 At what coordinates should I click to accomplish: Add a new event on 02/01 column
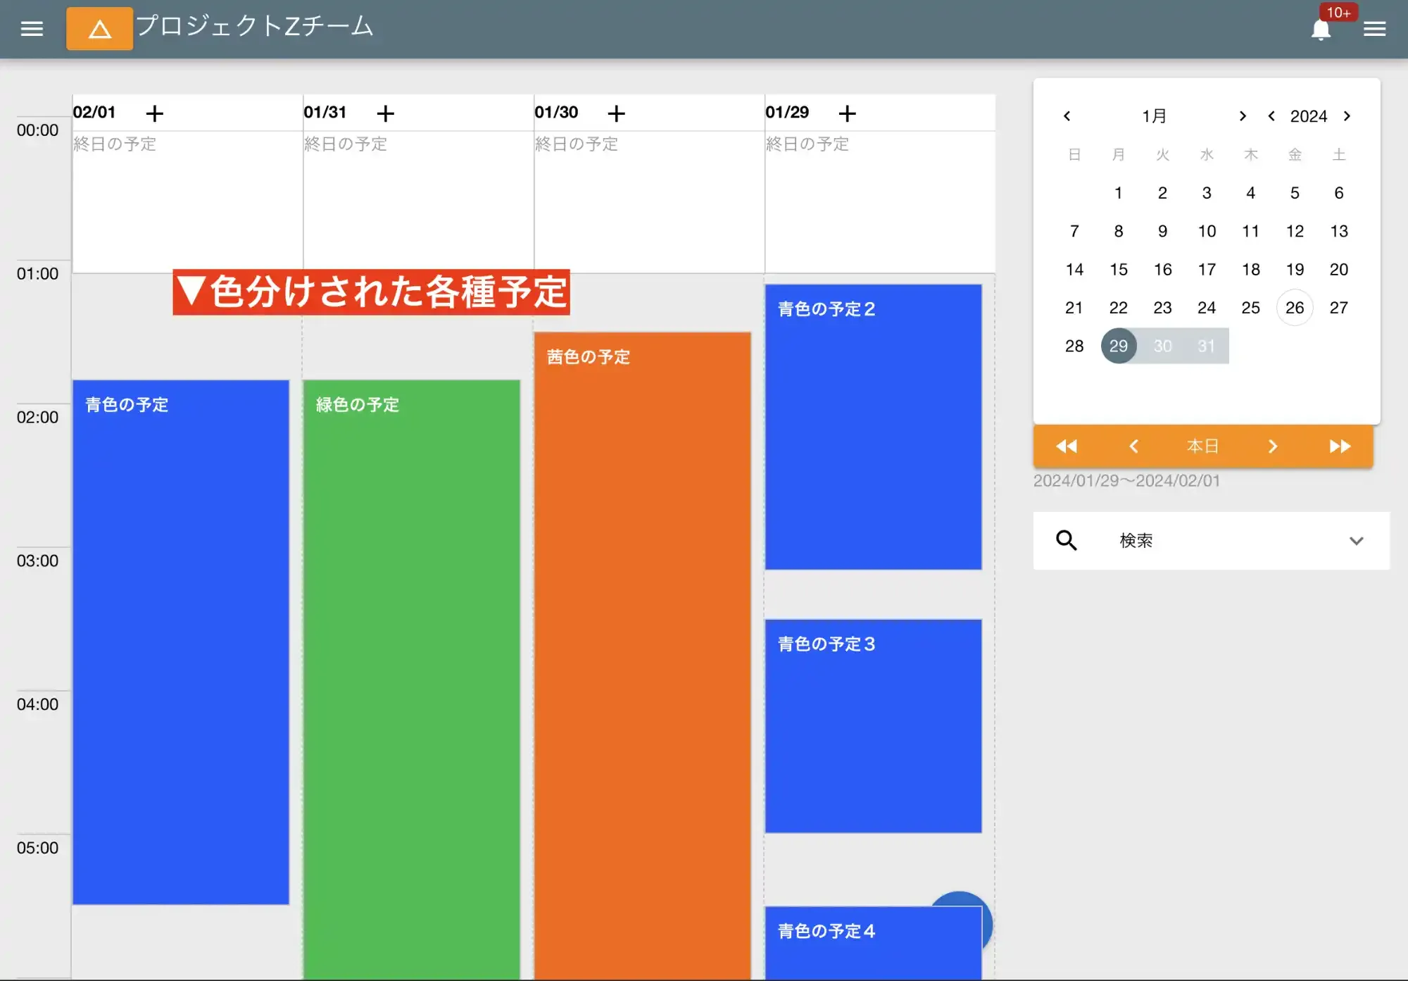pyautogui.click(x=155, y=113)
